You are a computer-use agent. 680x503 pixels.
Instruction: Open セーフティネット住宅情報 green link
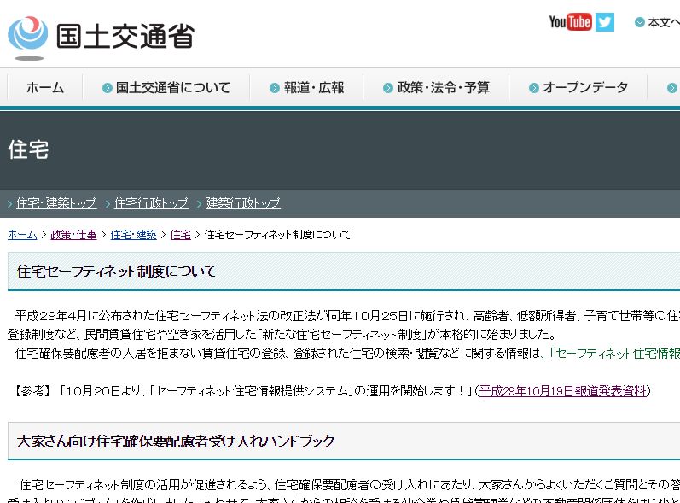615,353
